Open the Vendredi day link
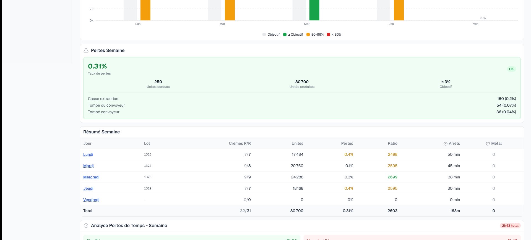531x240 pixels. tap(91, 200)
